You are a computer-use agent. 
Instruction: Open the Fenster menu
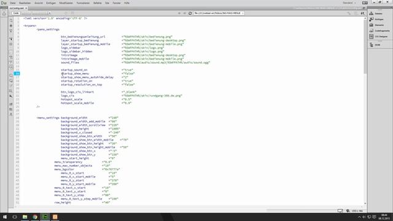point(117,3)
